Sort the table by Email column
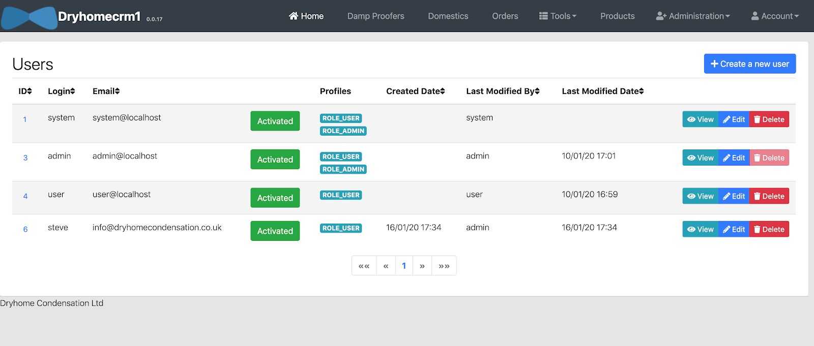The width and height of the screenshot is (814, 346). click(106, 91)
